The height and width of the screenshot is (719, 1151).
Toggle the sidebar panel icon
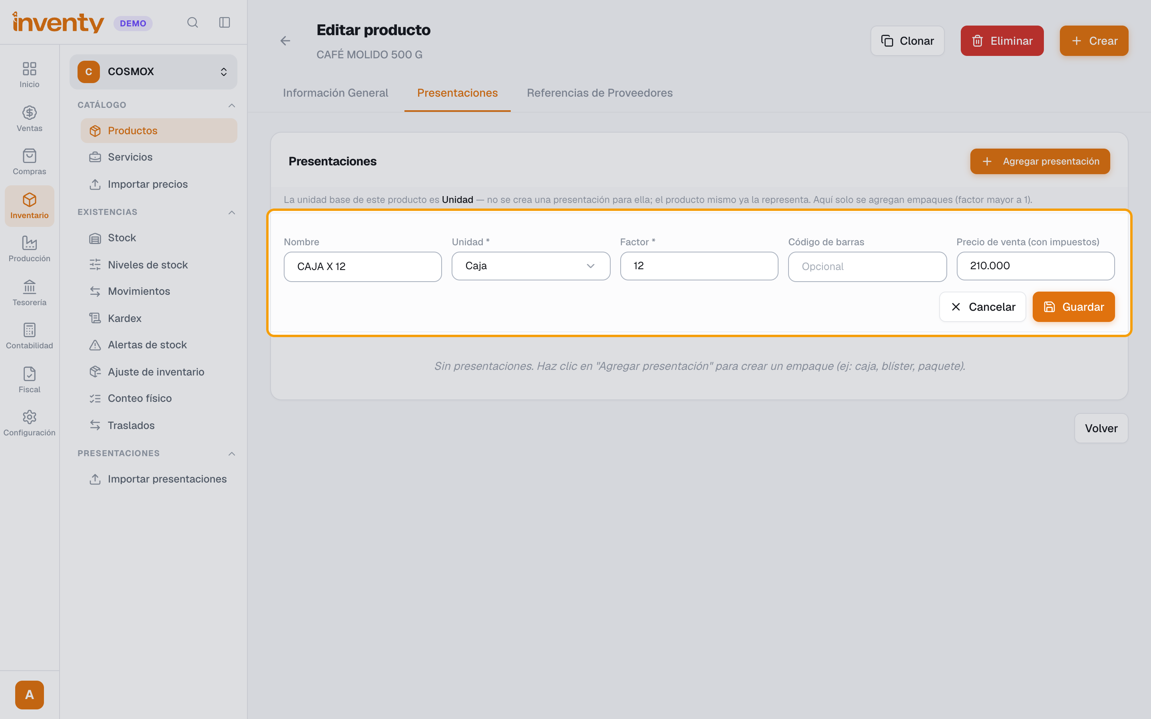225,22
